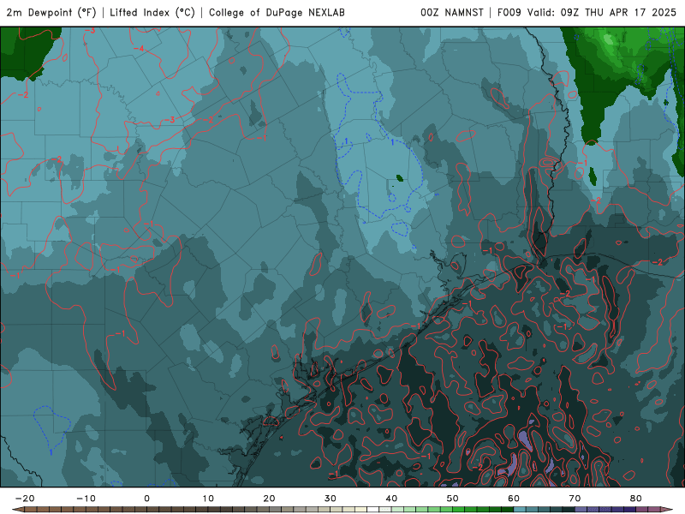
Task: Click the 20 value on the color scale
Action: tap(269, 499)
